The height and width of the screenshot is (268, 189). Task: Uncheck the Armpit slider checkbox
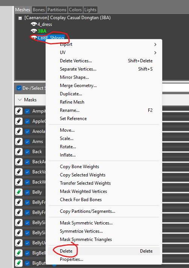pyautogui.click(x=27, y=111)
